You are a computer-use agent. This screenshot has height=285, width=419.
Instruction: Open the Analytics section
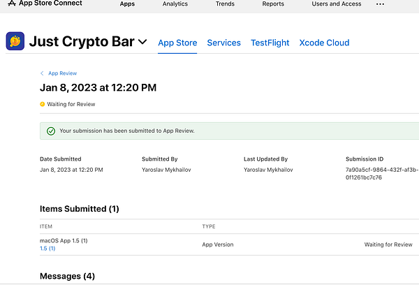click(175, 3)
